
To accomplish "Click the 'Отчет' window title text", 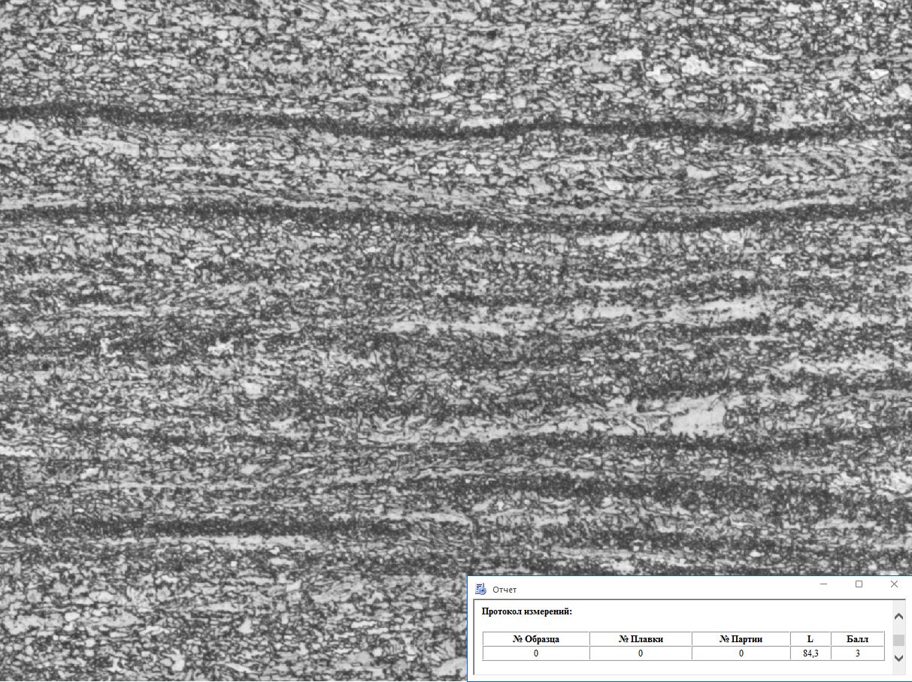I will (504, 590).
